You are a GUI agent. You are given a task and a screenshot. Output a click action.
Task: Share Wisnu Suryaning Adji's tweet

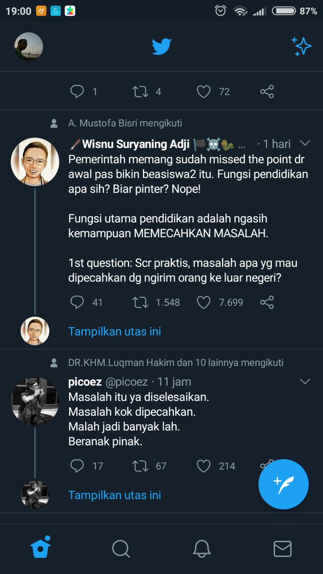[267, 302]
